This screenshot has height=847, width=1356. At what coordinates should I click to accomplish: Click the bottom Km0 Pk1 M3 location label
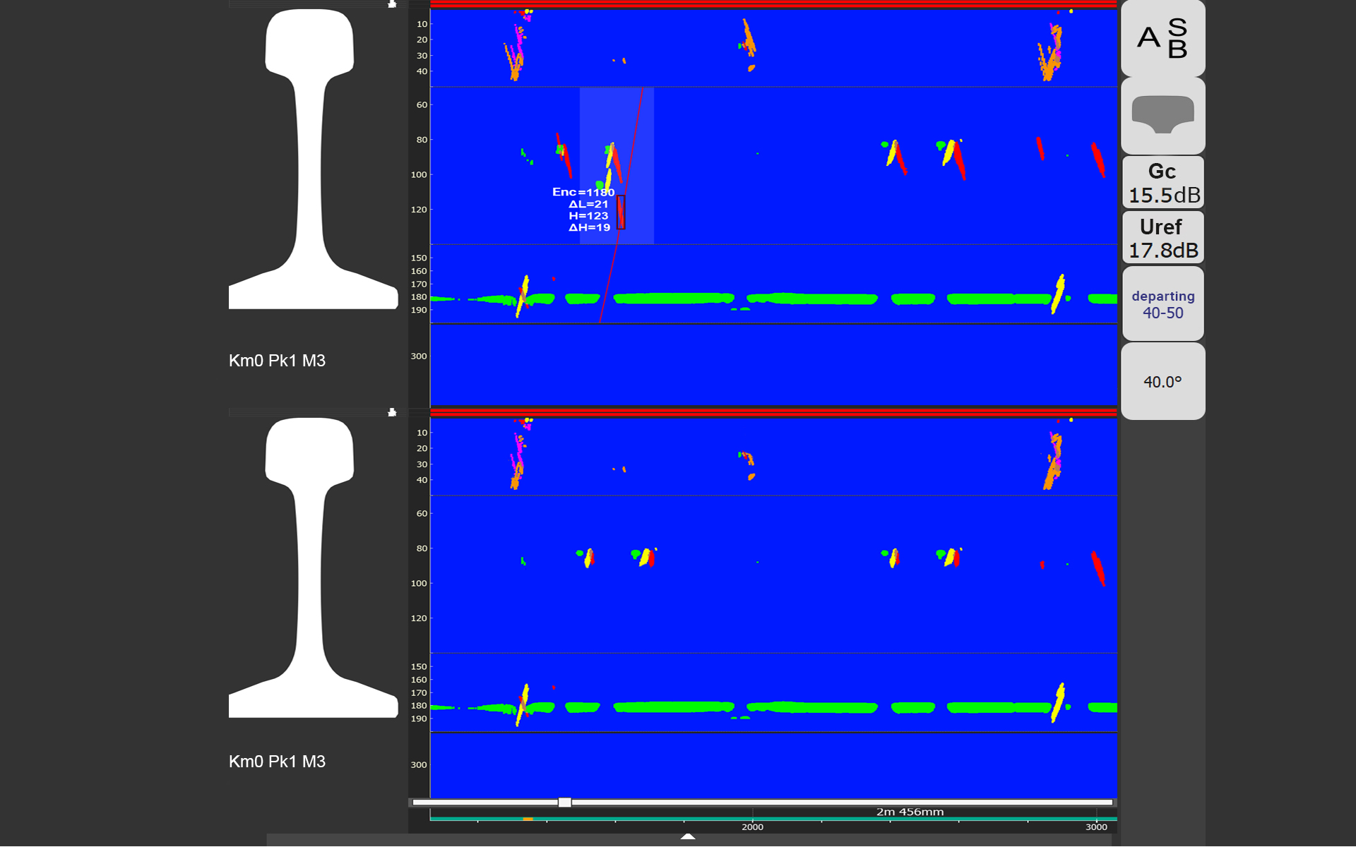(x=277, y=762)
